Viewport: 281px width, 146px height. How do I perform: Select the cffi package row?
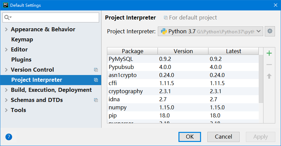[x=183, y=83]
